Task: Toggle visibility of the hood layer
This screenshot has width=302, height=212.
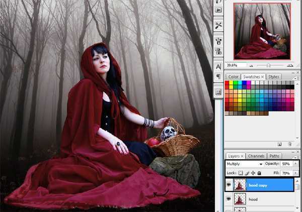Action: [229, 199]
